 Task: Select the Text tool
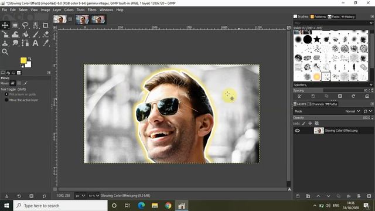click(35, 43)
